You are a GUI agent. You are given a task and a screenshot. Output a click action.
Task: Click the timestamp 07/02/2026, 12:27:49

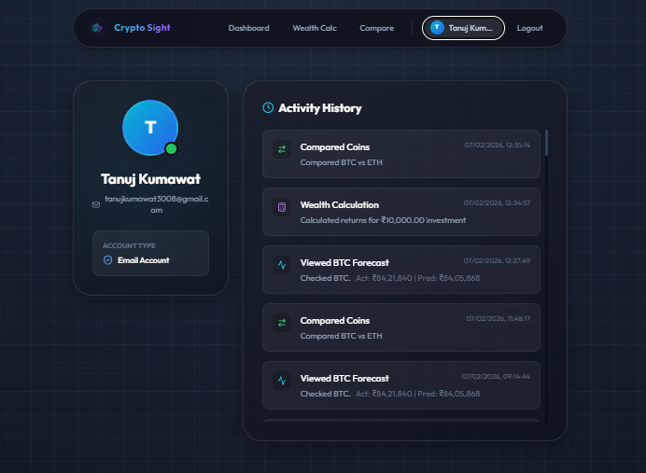tap(497, 260)
